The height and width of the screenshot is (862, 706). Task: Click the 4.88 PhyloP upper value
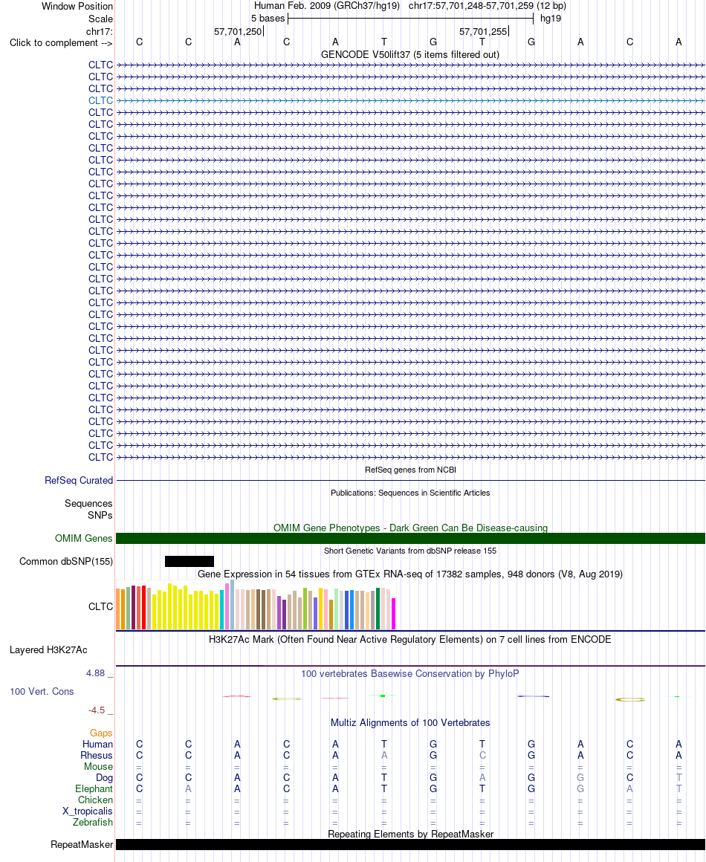pyautogui.click(x=95, y=673)
